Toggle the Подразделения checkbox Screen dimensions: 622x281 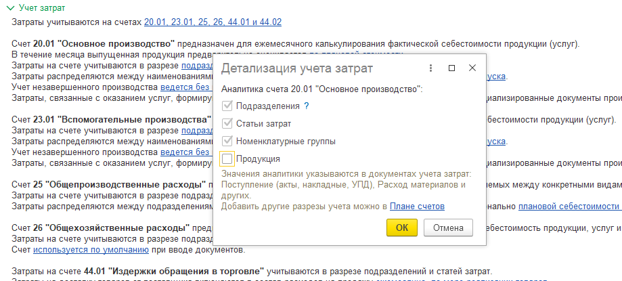[x=227, y=106]
